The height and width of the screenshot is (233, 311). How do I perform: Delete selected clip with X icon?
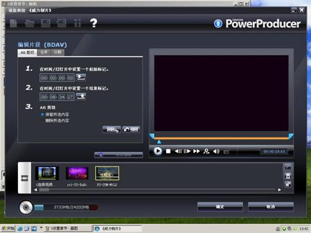pos(288,176)
